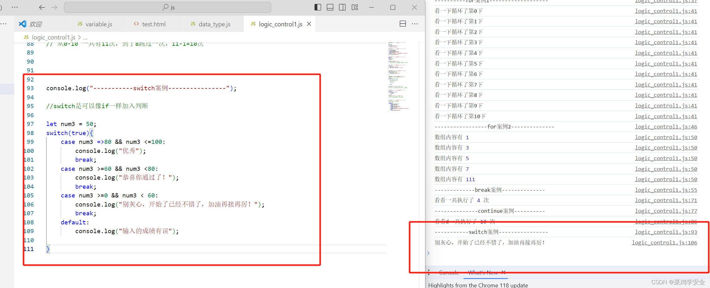Open the variable.js tab
The image size is (710, 288).
[x=99, y=24]
